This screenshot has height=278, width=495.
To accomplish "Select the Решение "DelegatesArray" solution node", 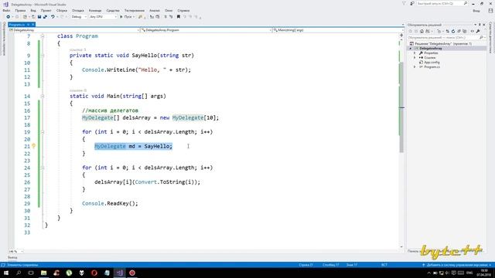I will pyautogui.click(x=441, y=43).
